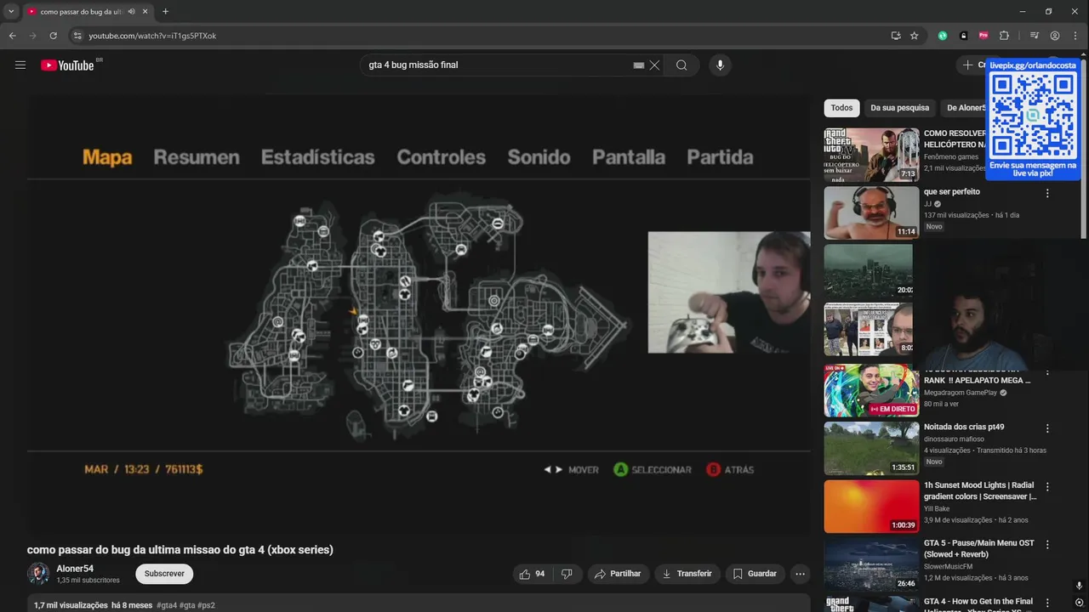Open 'que ser perfeito' video title

(952, 192)
